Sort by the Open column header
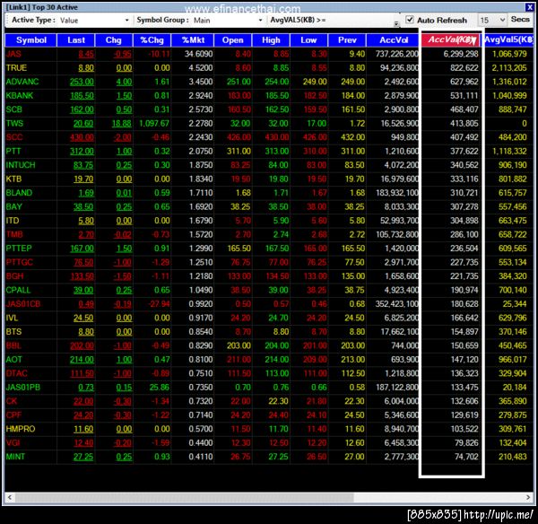The height and width of the screenshot is (524, 538). tap(232, 40)
